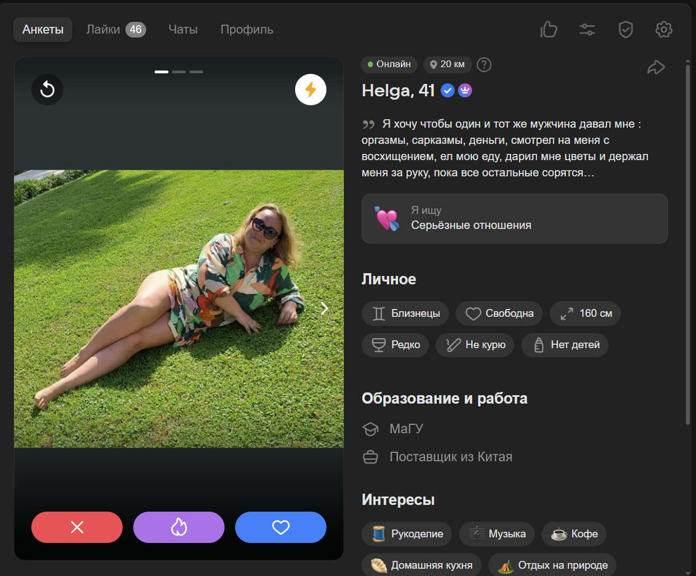
Task: Click the Домашняя кухня interest chip
Action: click(422, 565)
